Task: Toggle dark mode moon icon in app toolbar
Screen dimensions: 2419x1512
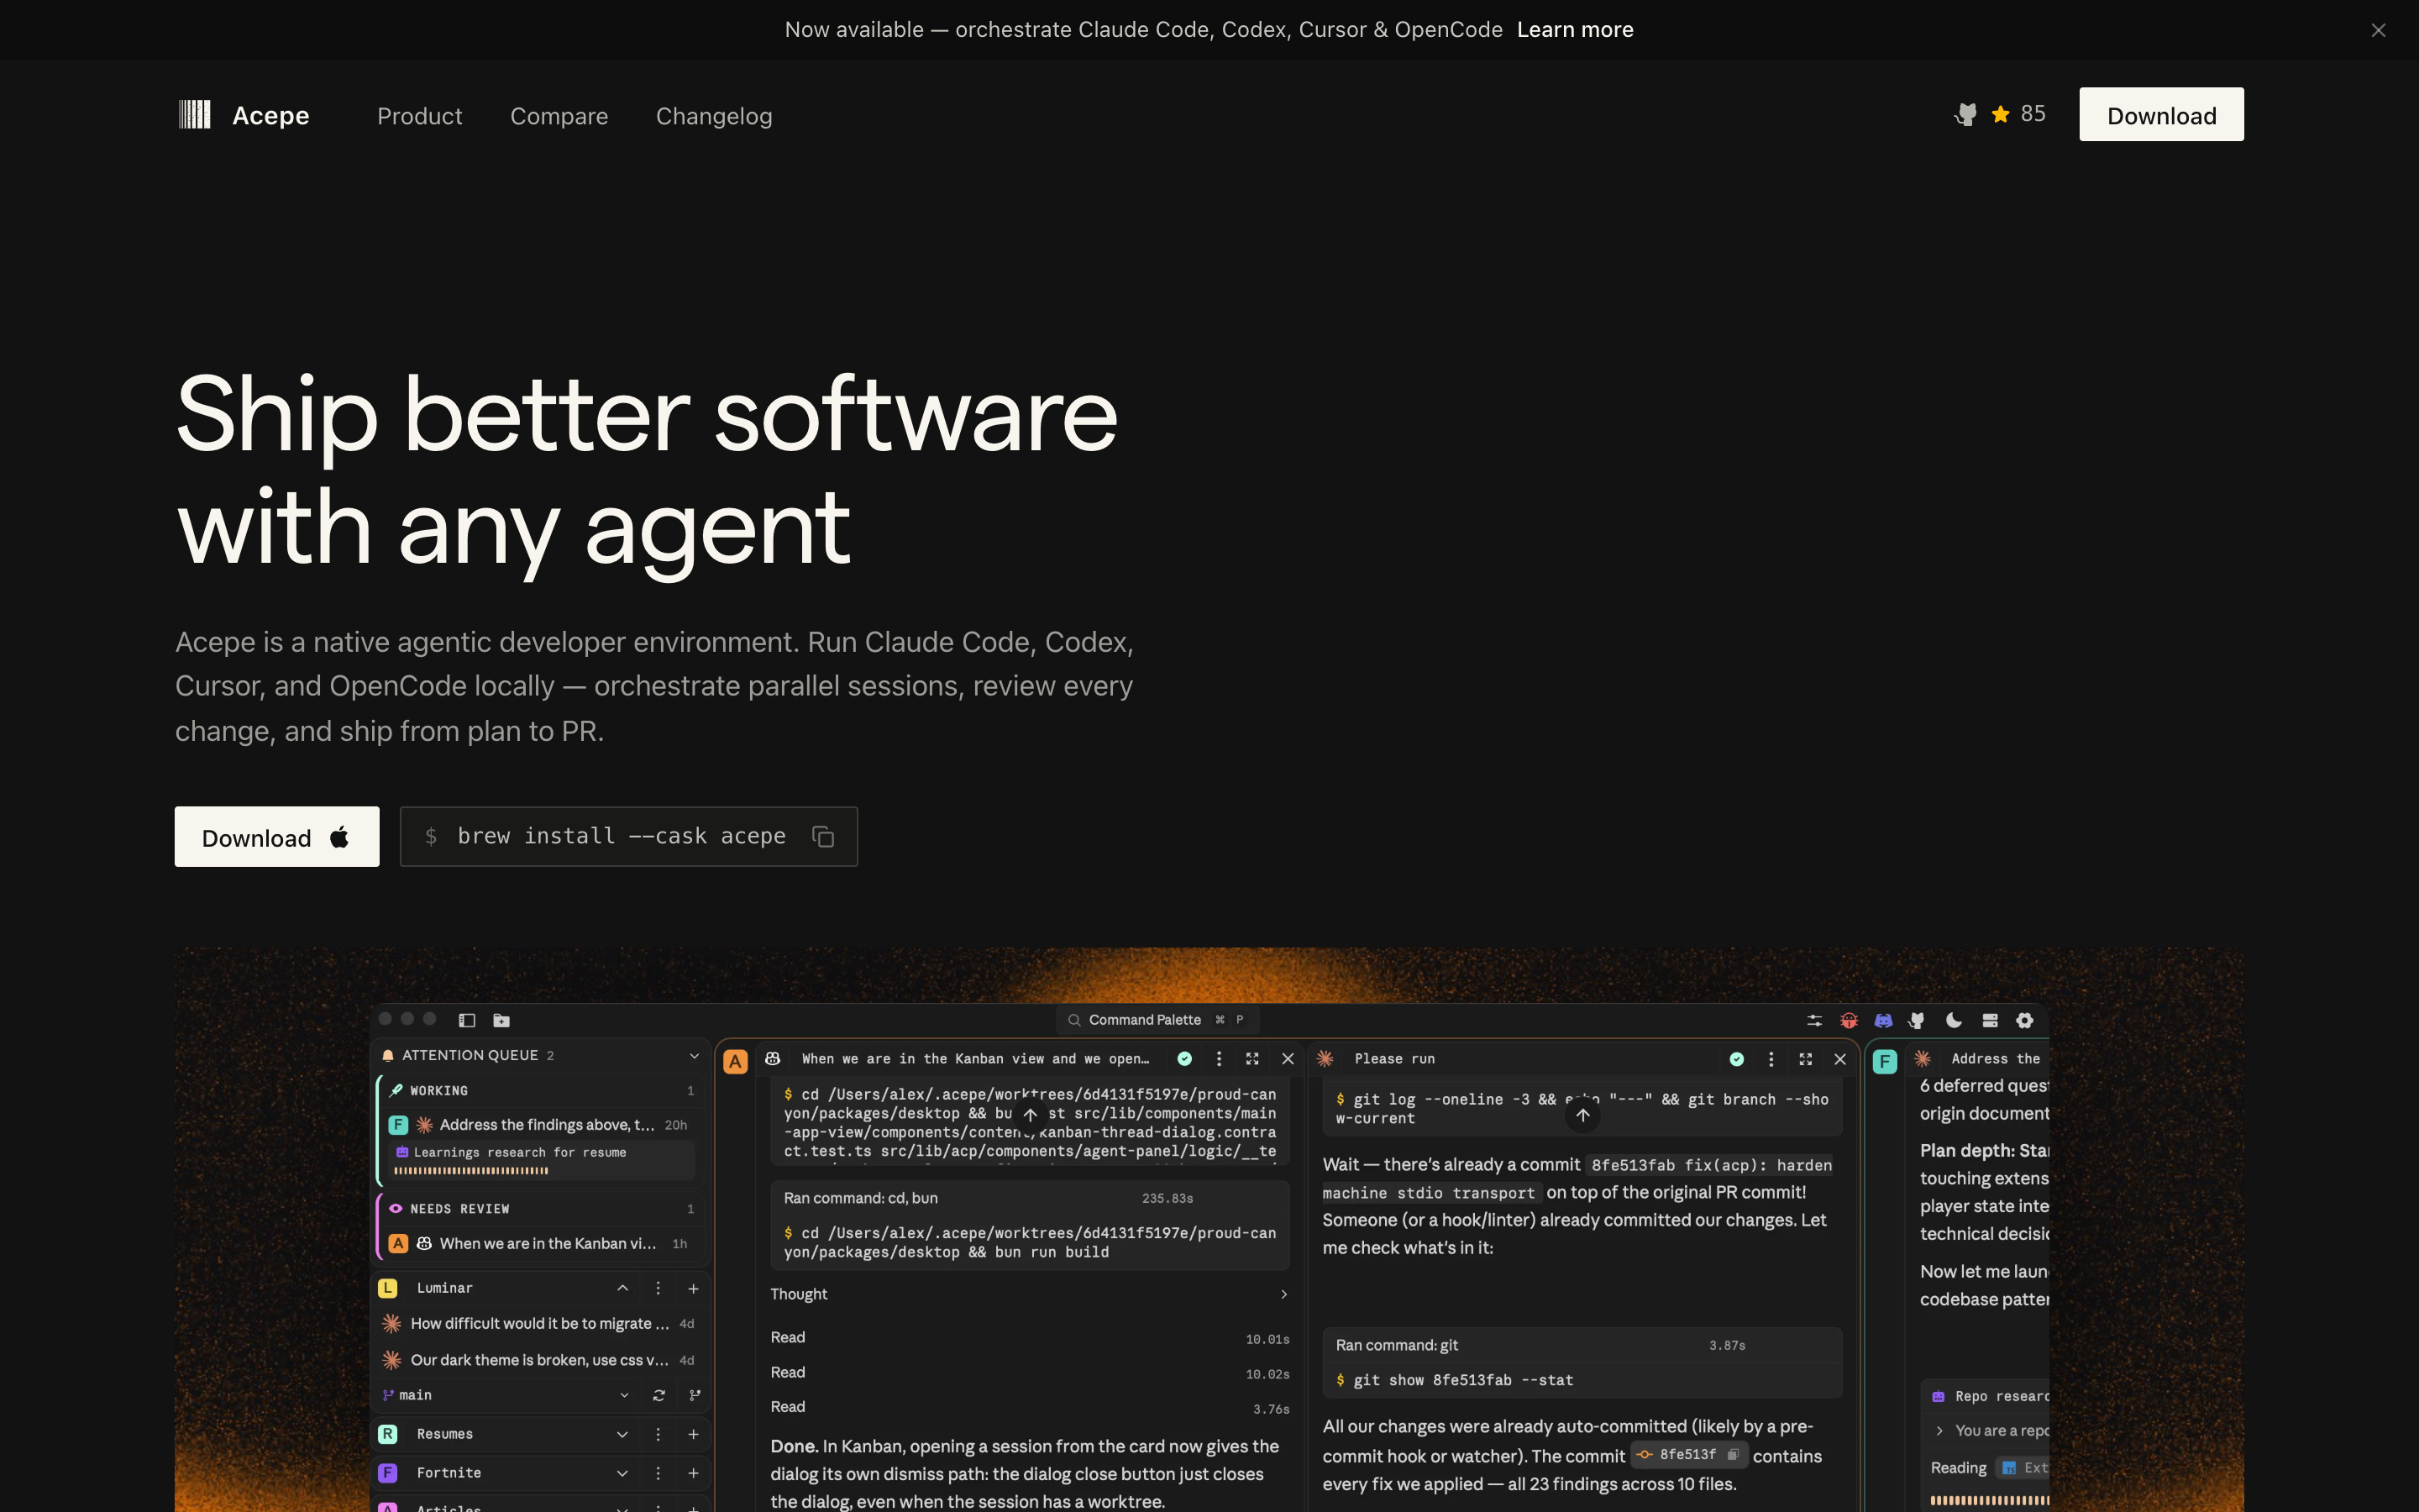Action: tap(1955, 1020)
